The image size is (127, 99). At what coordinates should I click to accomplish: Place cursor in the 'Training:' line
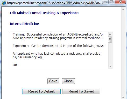pyautogui.click(x=58, y=34)
